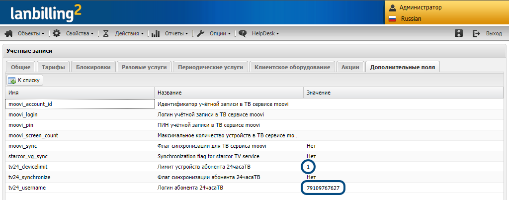The width and height of the screenshot is (509, 200).
Task: Click the moovi_account_id name cell
Action: coord(80,104)
